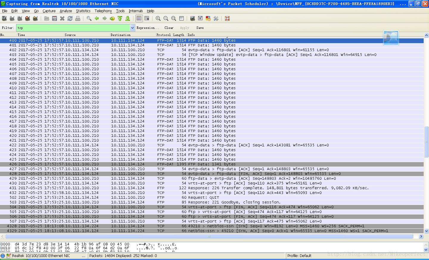This screenshot has width=429, height=260.
Task: Open the Analyze menu
Action: click(66, 11)
